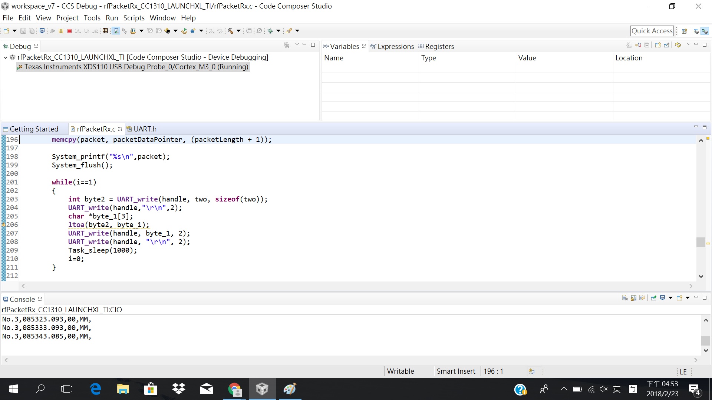The height and width of the screenshot is (400, 712).
Task: Build the project using the hammer icon
Action: pyautogui.click(x=231, y=31)
